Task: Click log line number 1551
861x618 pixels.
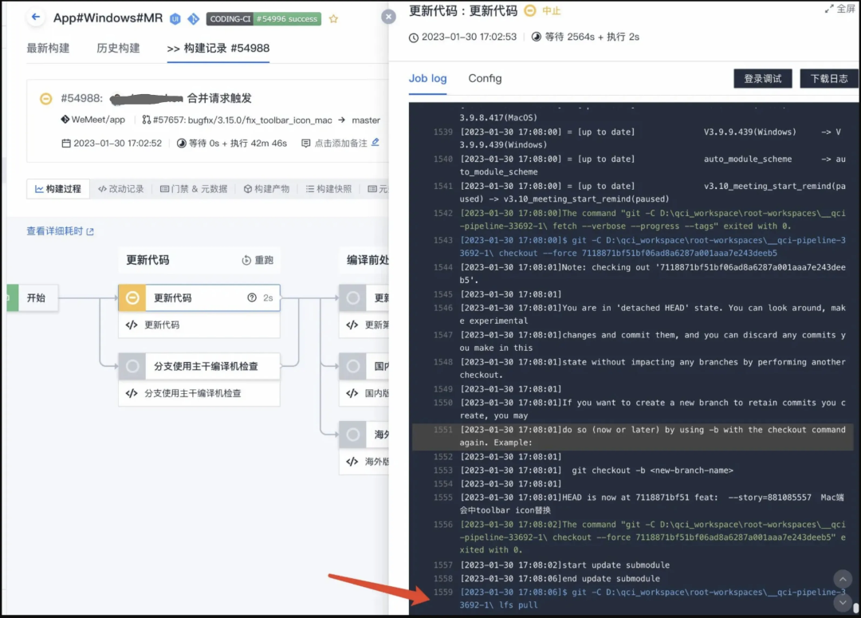Action: [443, 430]
